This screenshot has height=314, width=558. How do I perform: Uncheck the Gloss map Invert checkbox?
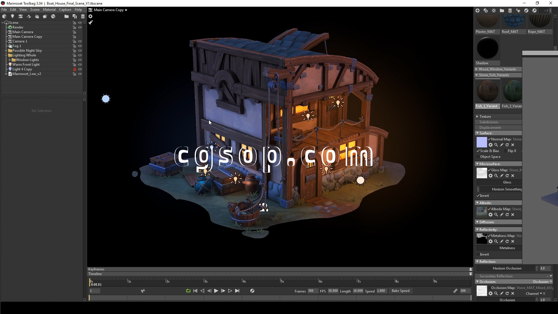[x=478, y=196]
